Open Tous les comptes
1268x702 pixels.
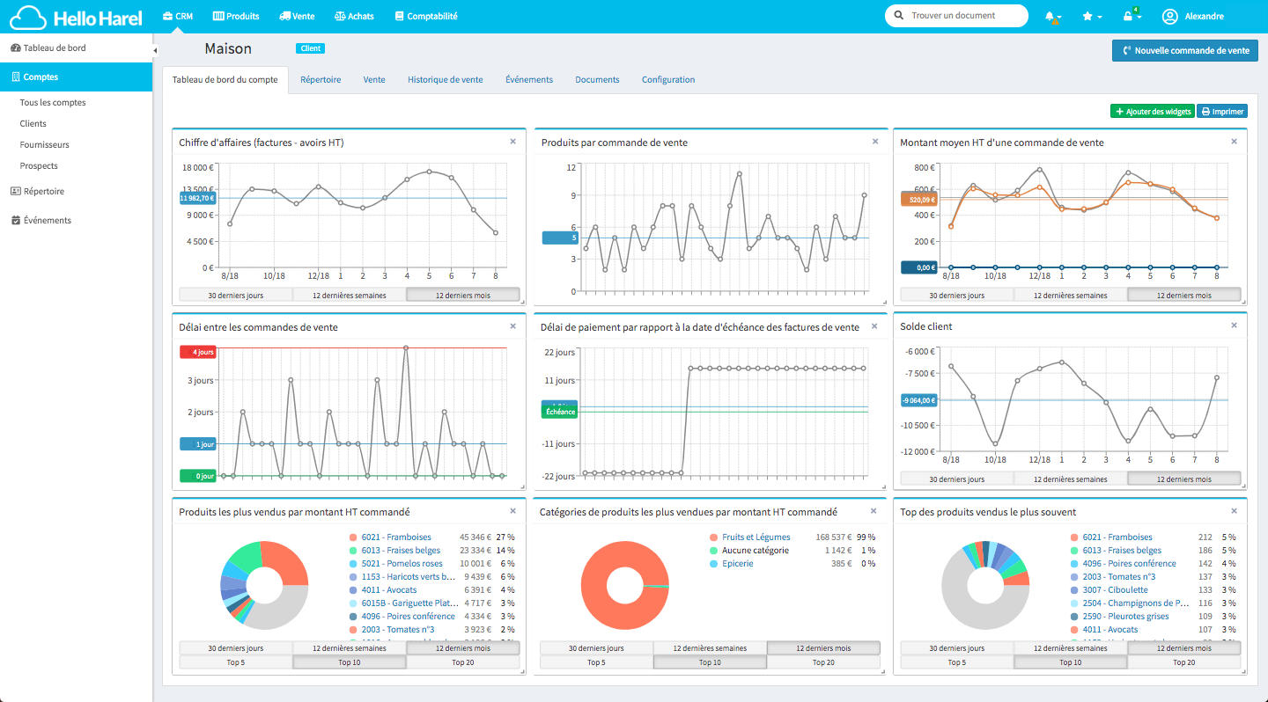pos(53,103)
